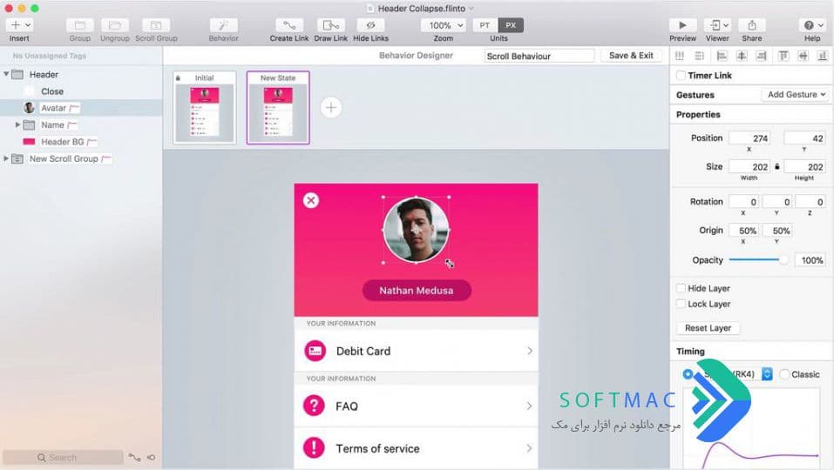The image size is (834, 470).
Task: Open the Viewer dropdown menu
Action: coord(717,25)
